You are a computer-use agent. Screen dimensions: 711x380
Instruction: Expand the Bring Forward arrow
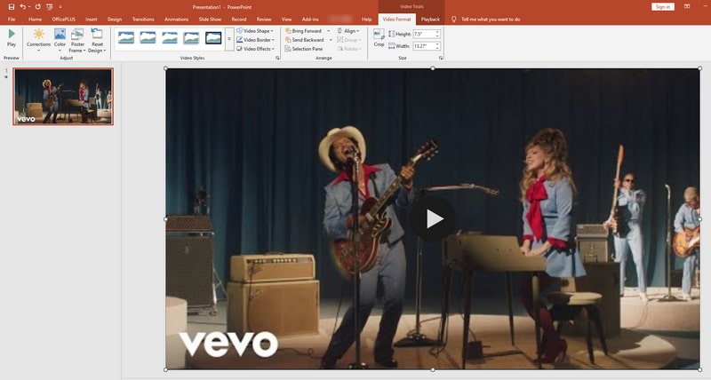(x=328, y=31)
